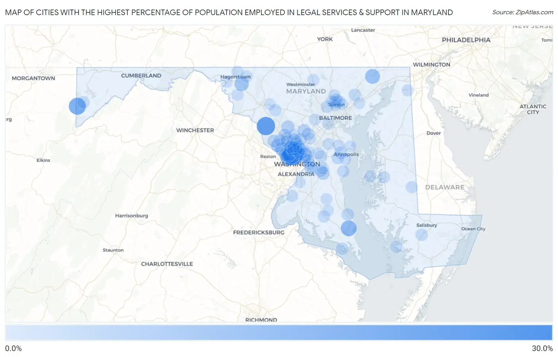Image resolution: width=558 pixels, height=357 pixels.
Task: Click the bubble next to Salisbury label
Action: click(x=421, y=235)
